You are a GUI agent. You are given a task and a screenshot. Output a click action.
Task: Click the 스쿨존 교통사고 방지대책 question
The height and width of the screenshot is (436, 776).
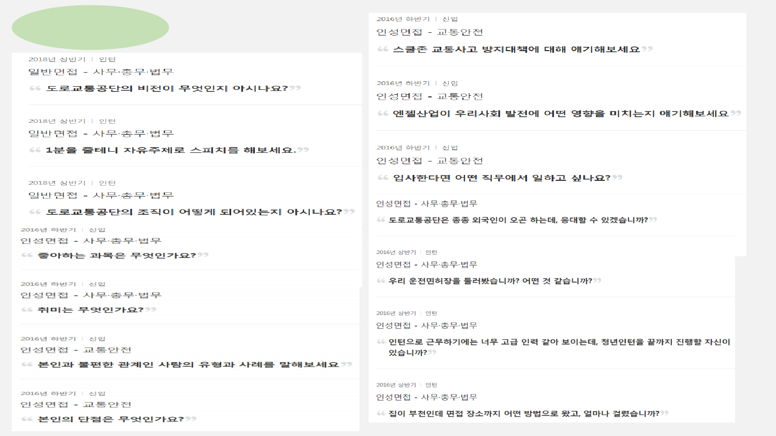[x=516, y=50]
